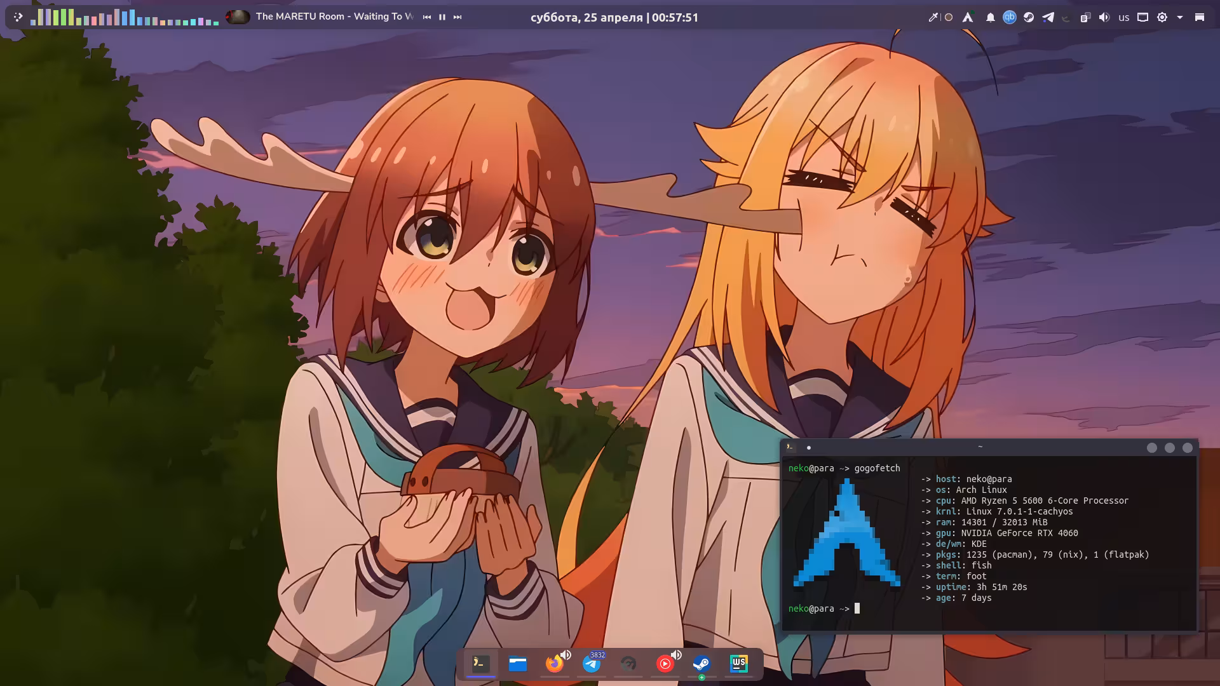Click the MARETU Room track title
Viewport: 1220px width, 686px height.
click(334, 17)
